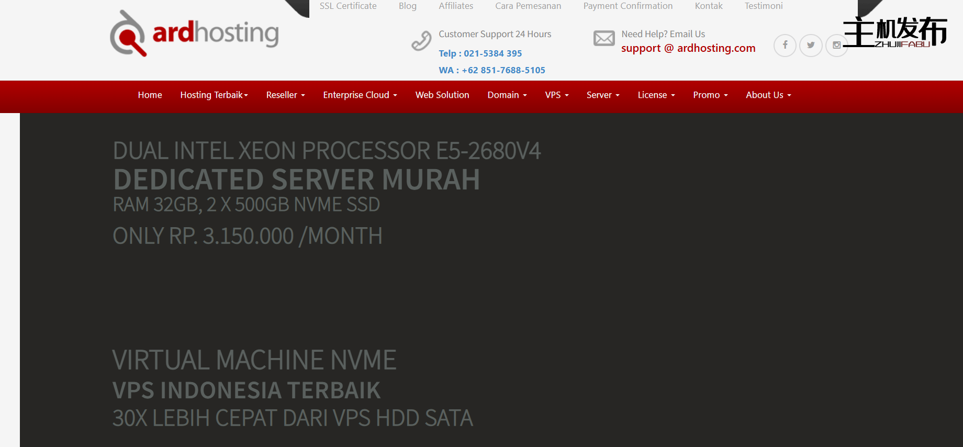Click the phone handset icon

(421, 40)
